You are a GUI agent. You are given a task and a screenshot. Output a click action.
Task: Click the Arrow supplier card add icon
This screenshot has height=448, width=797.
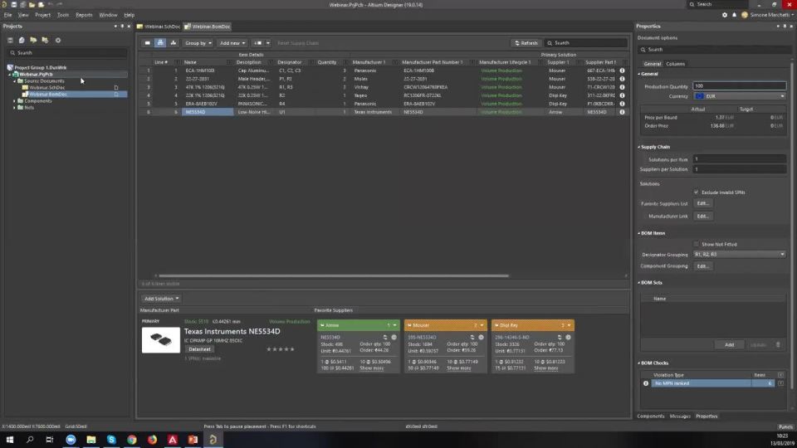point(394,338)
